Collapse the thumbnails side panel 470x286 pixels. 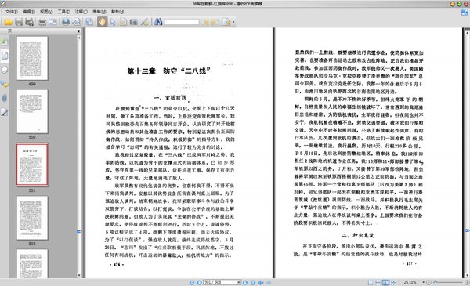tap(78, 31)
